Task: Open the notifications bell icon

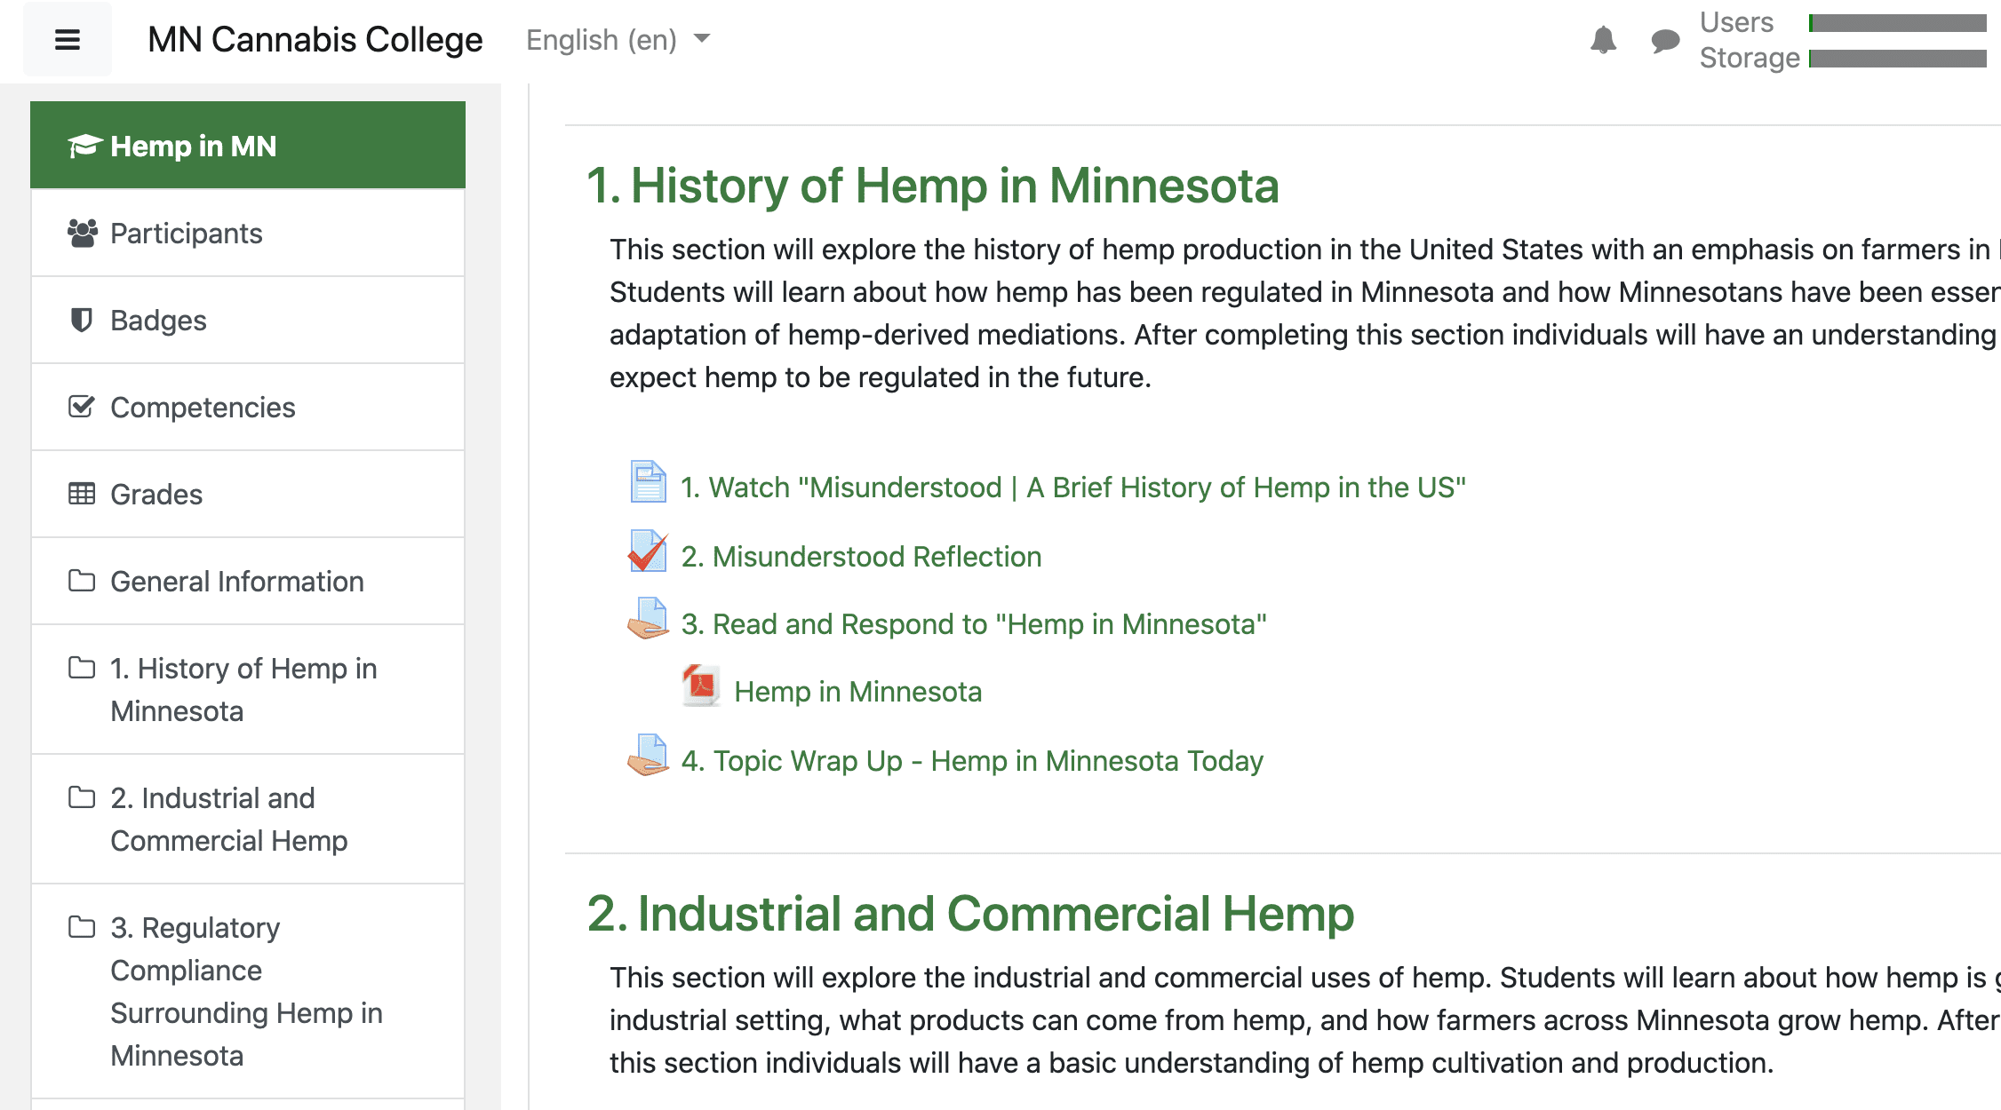Action: pos(1603,40)
